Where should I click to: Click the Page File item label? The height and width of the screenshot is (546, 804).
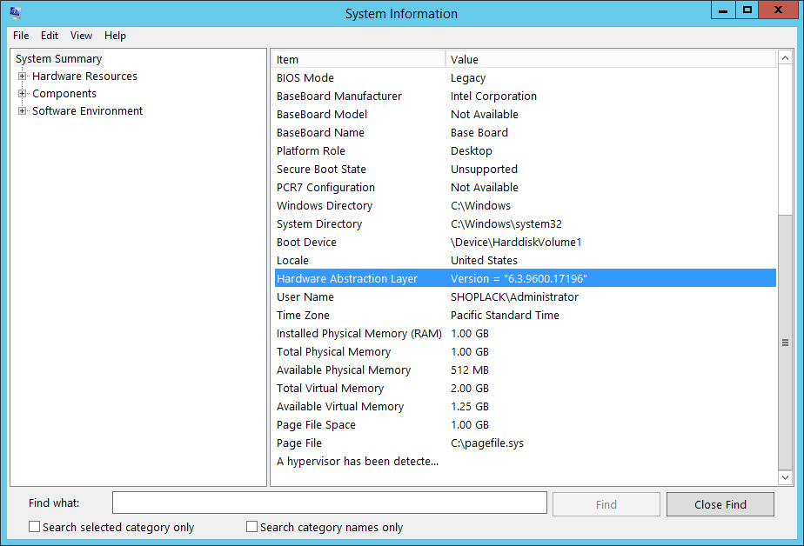[x=299, y=443]
